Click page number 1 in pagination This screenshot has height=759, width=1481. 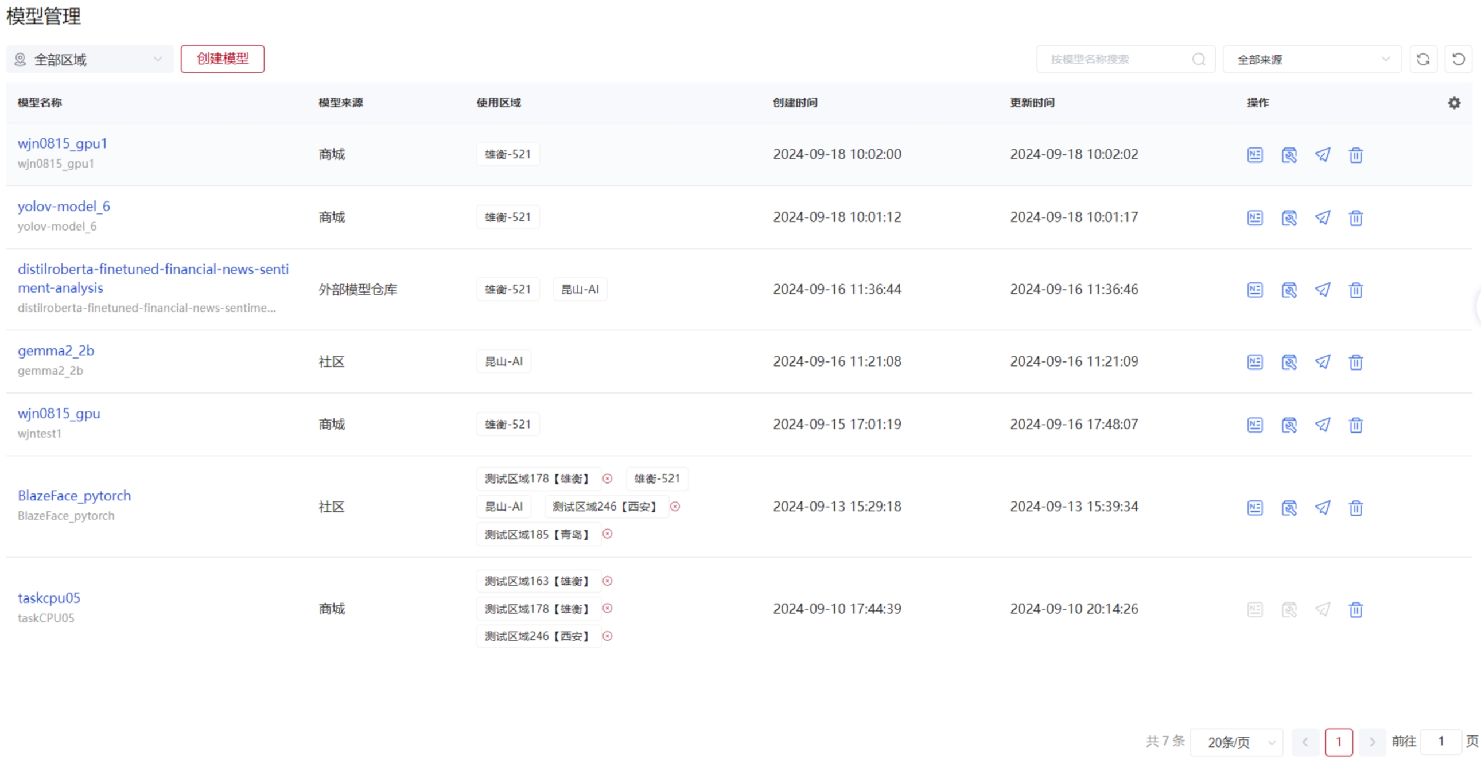tap(1339, 742)
